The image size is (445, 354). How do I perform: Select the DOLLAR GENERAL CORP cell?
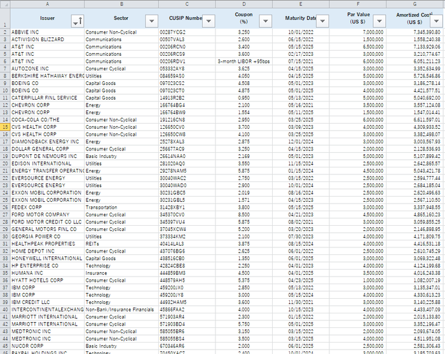(x=48, y=149)
